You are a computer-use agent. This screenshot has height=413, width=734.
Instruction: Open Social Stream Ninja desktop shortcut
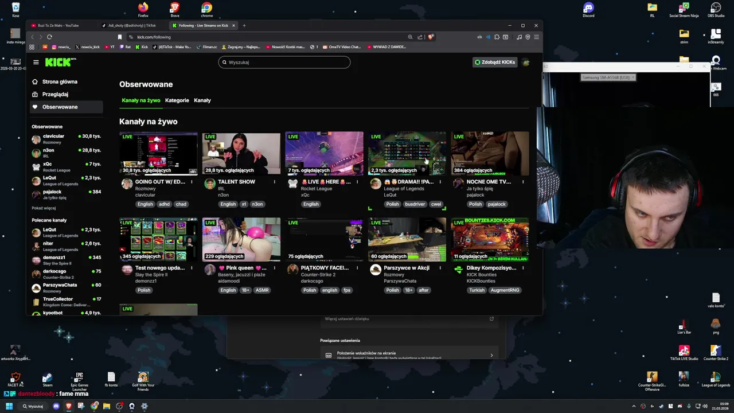pos(684,10)
